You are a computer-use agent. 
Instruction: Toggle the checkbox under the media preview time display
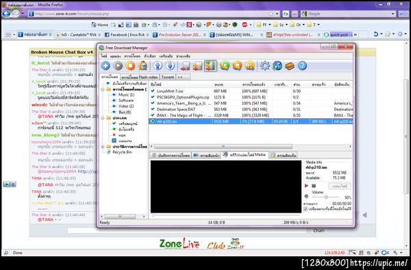pos(306,208)
